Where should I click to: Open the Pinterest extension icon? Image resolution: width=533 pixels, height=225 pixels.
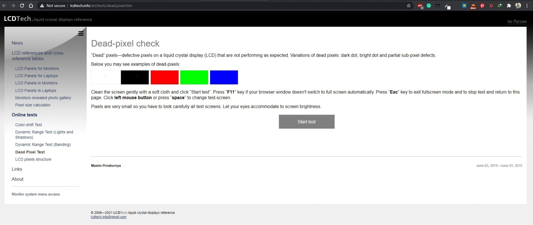(x=482, y=5)
